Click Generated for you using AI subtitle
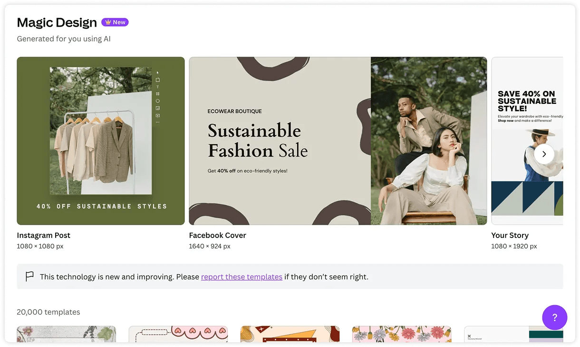580x347 pixels. 64,39
